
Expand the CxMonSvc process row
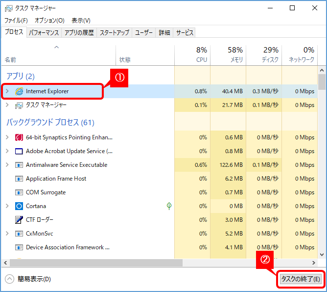[x=7, y=234]
